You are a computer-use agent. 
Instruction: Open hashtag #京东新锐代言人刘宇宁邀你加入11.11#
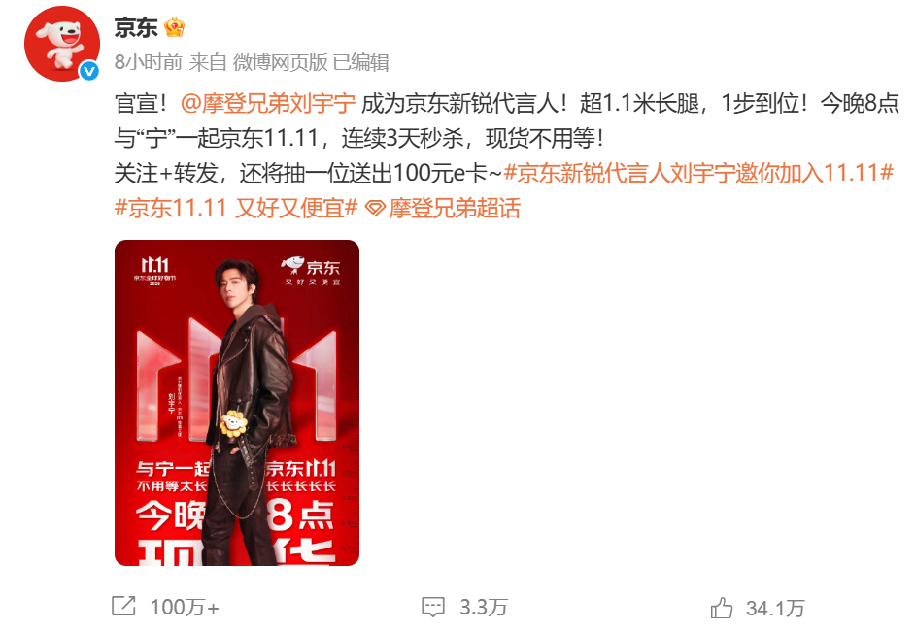click(698, 173)
